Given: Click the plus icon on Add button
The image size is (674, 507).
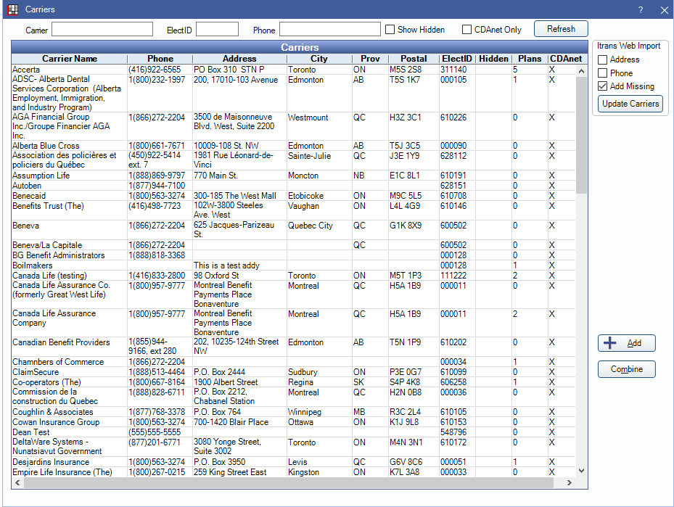Looking at the screenshot, I should point(611,343).
